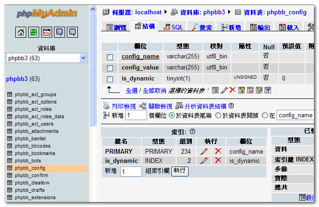Open phpbb_attachments table in sidebar
Screen dimensions: 319x207
point(36,131)
